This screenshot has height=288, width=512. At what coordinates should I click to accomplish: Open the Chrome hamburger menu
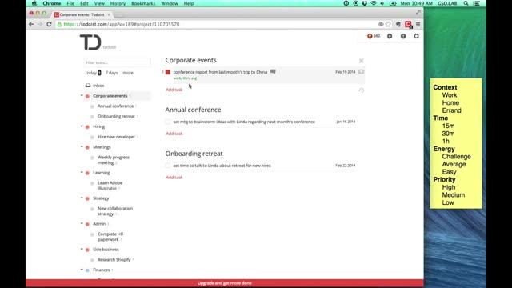[x=418, y=24]
